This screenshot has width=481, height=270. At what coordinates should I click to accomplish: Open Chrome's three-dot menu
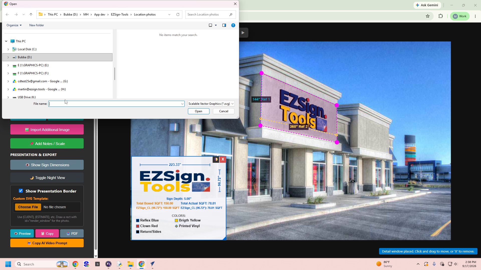pos(475,16)
